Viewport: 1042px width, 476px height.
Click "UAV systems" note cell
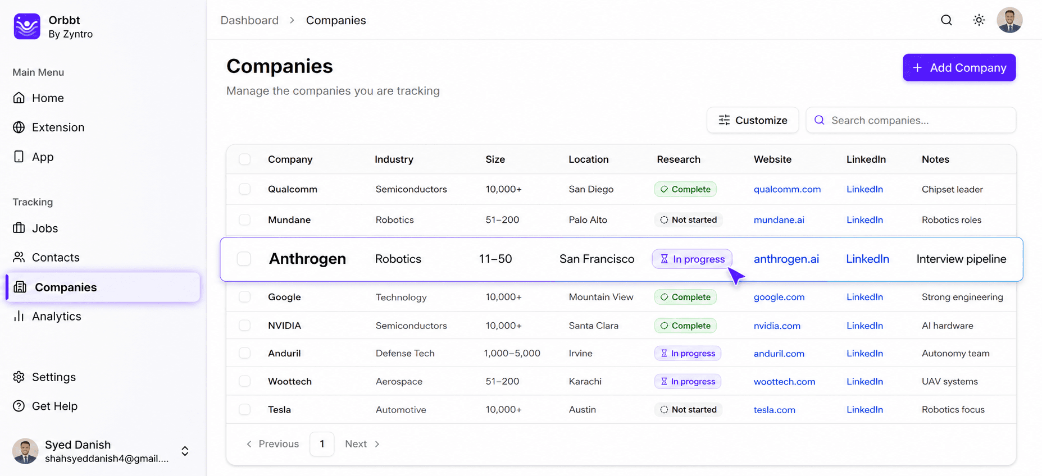point(949,381)
